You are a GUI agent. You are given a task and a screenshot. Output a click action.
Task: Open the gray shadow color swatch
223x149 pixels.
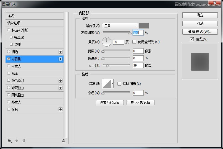tap(144, 26)
